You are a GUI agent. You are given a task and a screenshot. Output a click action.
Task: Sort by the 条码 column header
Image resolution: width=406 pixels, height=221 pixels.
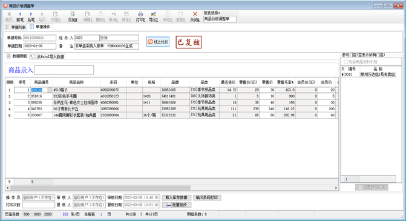113,82
